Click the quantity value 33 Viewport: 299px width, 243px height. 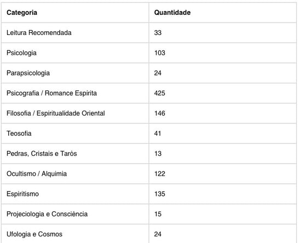(x=158, y=33)
